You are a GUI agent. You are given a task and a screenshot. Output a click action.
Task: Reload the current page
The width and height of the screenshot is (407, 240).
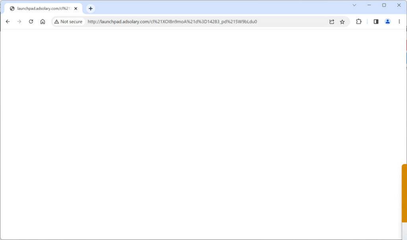click(31, 22)
